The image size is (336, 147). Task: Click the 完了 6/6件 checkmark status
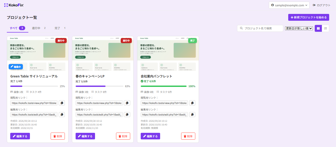[148, 81]
